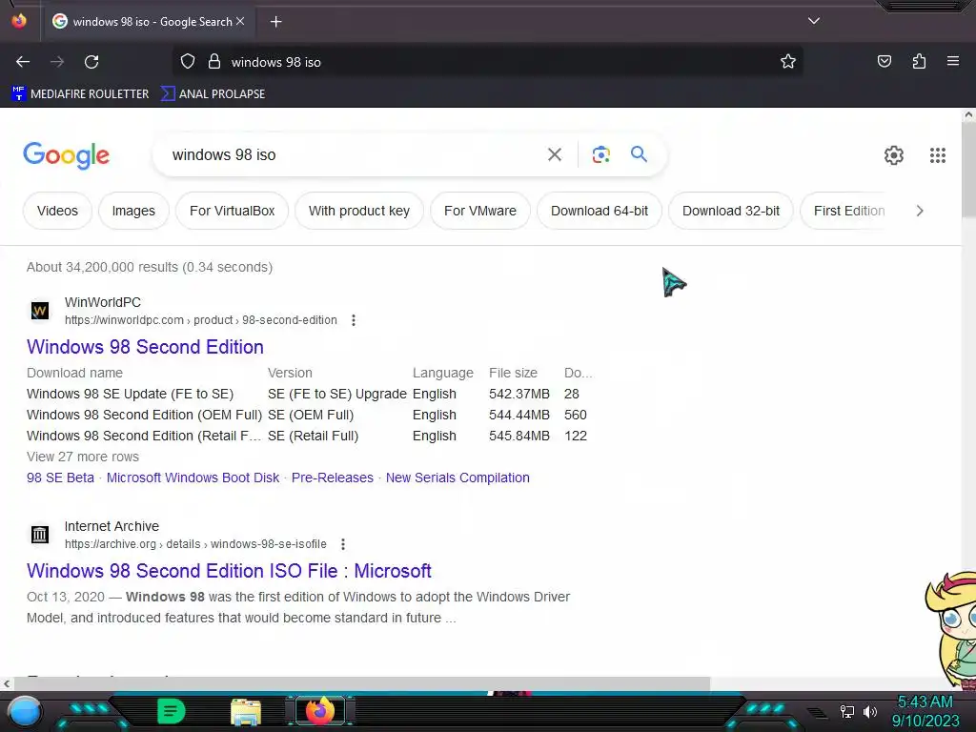Bookmark this page with the star icon
Screen dimensions: 976x732
coord(788,62)
